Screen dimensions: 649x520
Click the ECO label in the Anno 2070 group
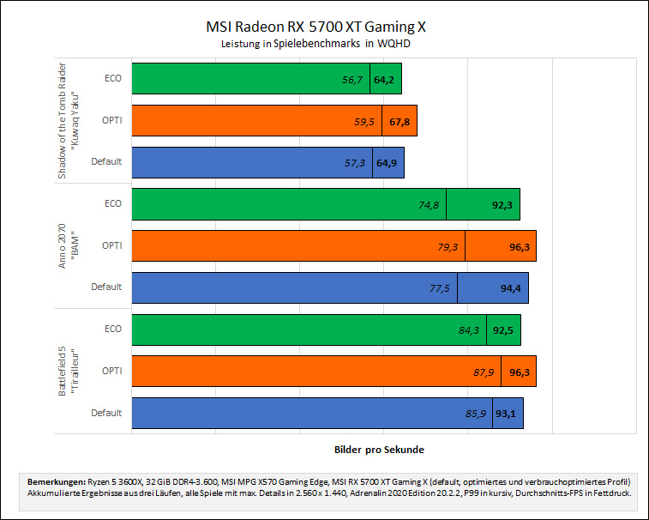click(113, 203)
